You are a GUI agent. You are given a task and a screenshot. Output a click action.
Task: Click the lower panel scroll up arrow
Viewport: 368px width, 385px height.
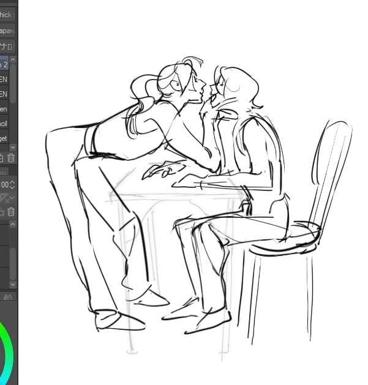pos(13,224)
